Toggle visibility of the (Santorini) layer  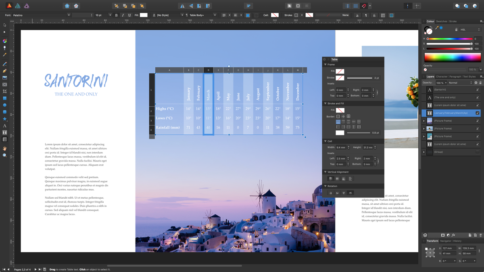pyautogui.click(x=477, y=89)
